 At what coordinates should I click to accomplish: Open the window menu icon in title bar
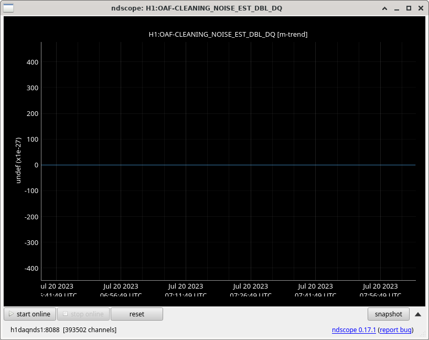[8, 8]
